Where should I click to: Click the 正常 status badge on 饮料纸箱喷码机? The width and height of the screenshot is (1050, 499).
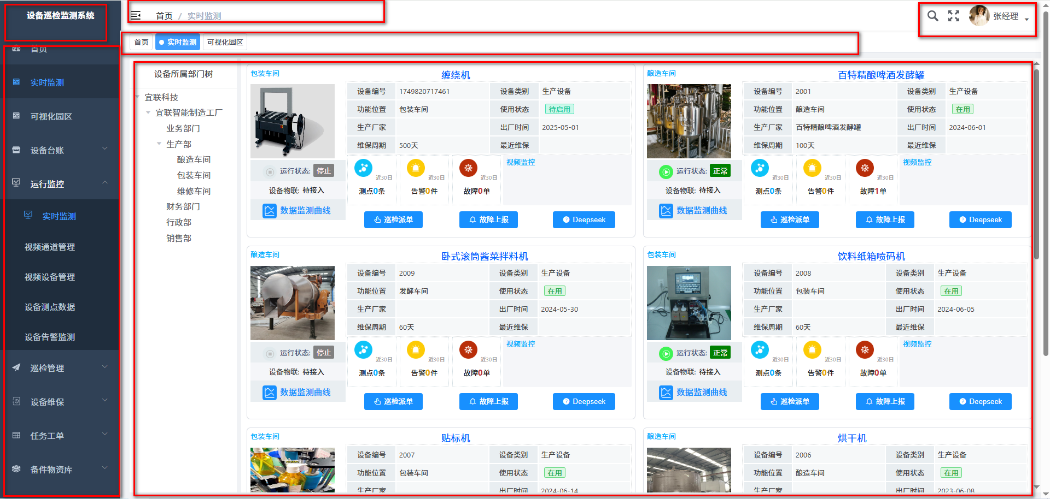pos(720,353)
